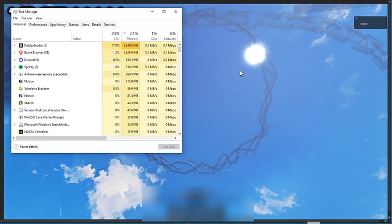Click the Brave Browser process icon
The width and height of the screenshot is (392, 224).
click(x=21, y=52)
